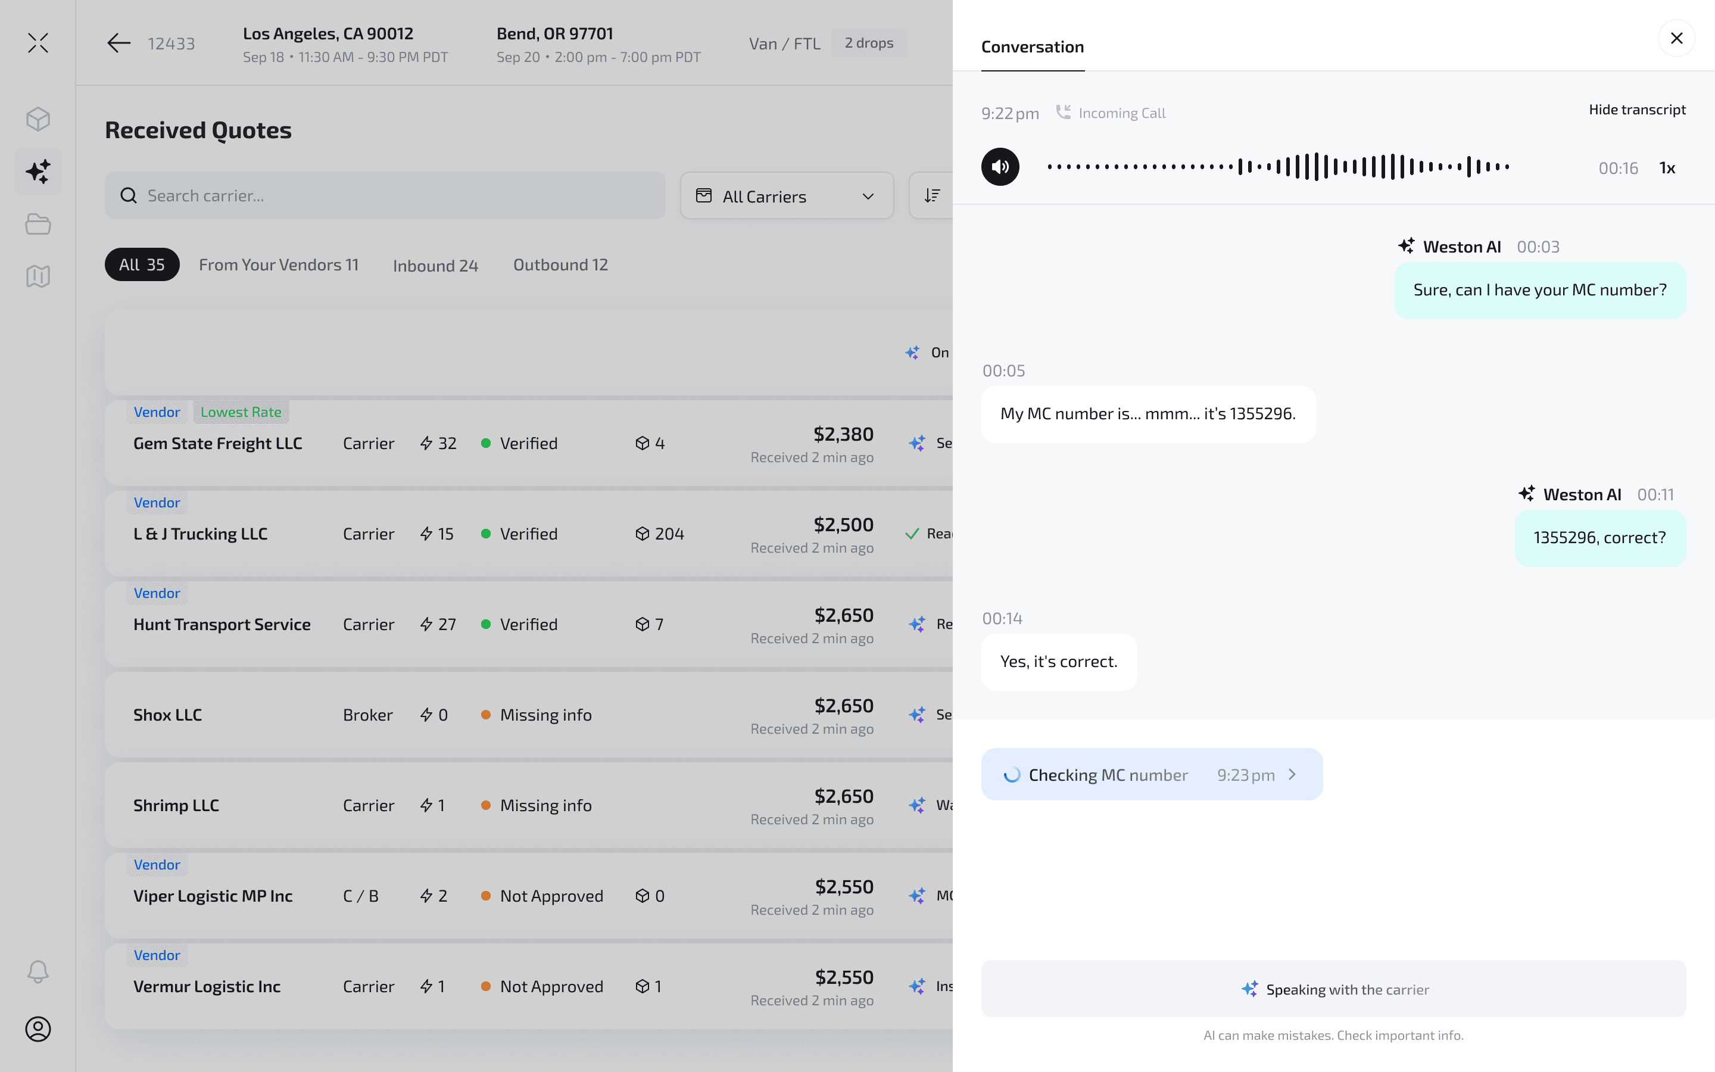Viewport: 1715px width, 1072px height.
Task: Click the back arrow next to 12433
Action: pyautogui.click(x=119, y=43)
